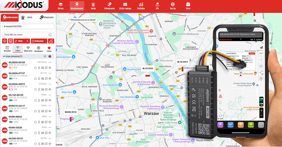Collapse the Grupa domyslna(72) group
This screenshot has width=282, height=147.
click(x=4, y=56)
